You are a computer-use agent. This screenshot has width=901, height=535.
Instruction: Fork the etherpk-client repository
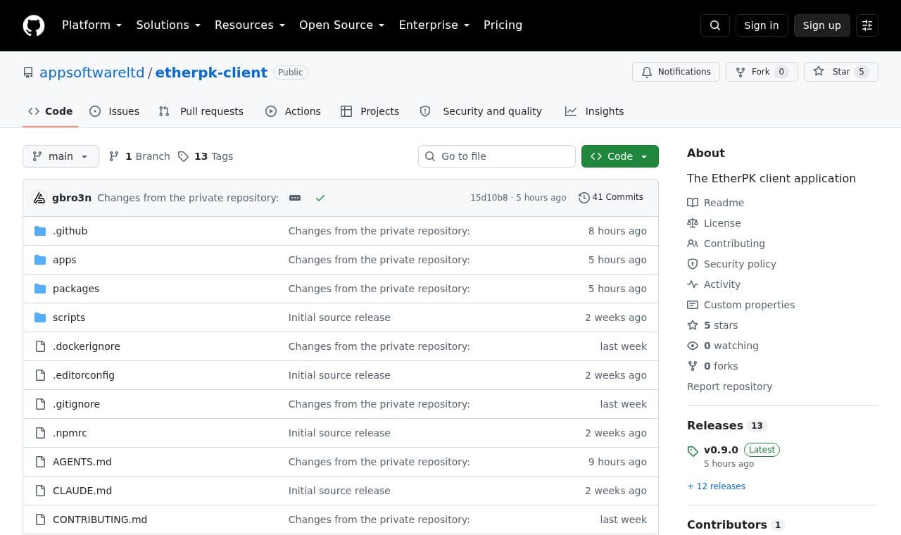point(762,72)
